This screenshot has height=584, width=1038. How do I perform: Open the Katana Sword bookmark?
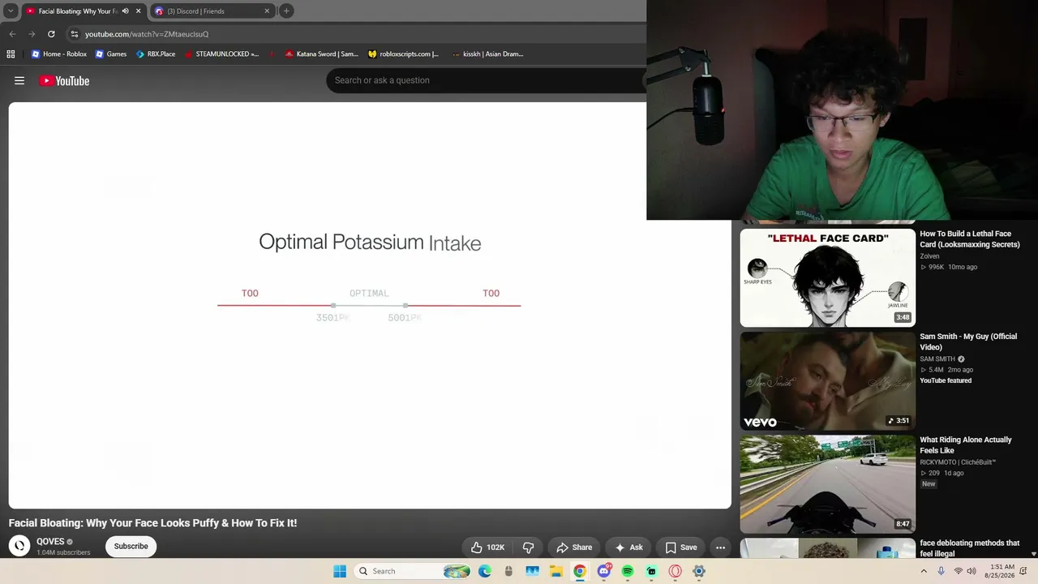pos(321,54)
